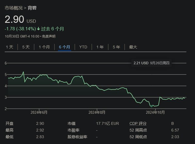
Task: Click the CDP 评分 label link
Action: coord(138,124)
